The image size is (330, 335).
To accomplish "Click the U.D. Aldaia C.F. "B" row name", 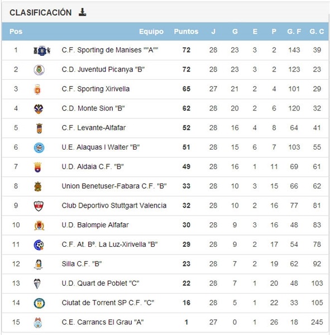I will pyautogui.click(x=93, y=166).
